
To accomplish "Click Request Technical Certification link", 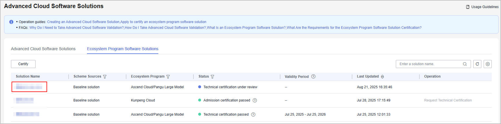I will pos(448,100).
